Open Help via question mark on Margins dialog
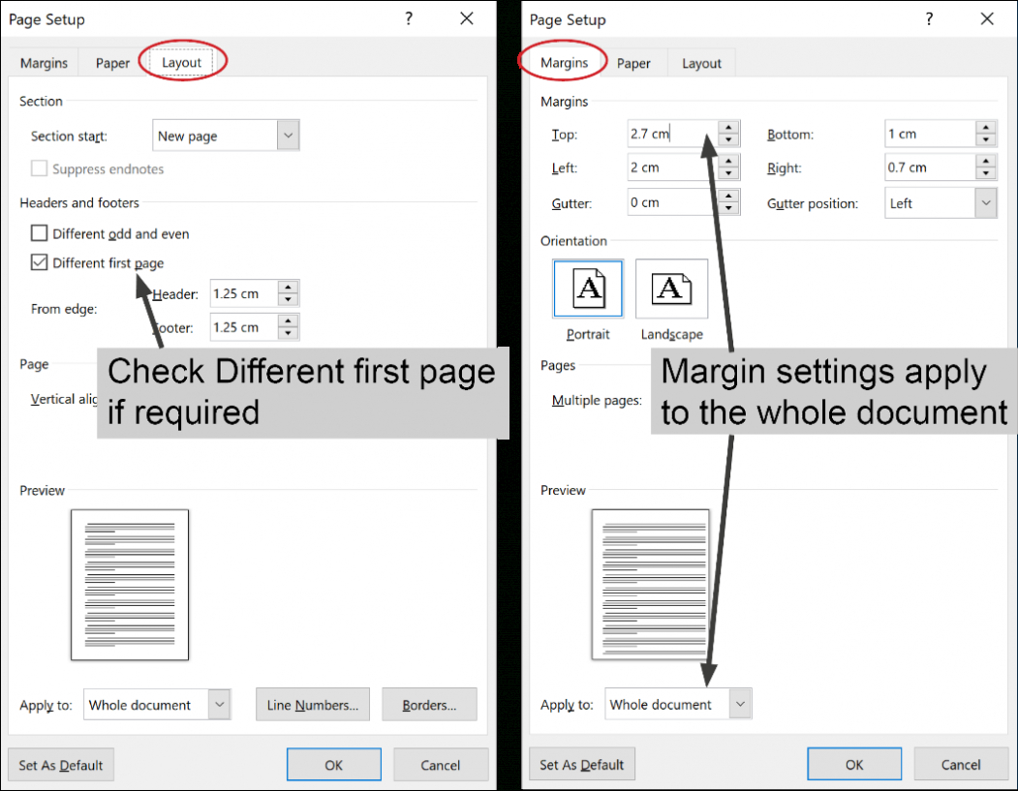This screenshot has height=791, width=1018. (928, 18)
